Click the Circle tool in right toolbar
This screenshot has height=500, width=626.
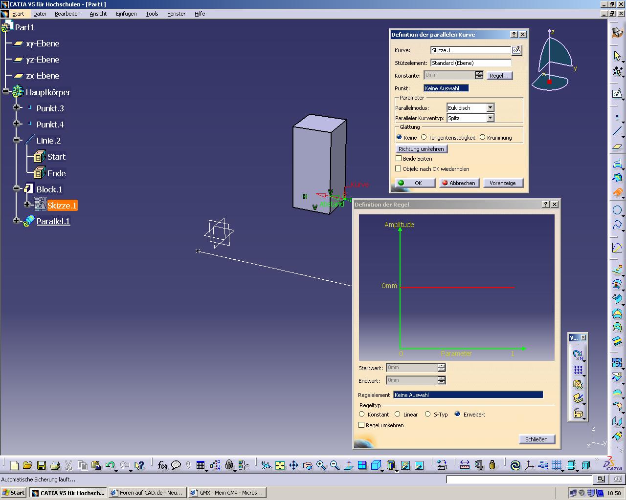[x=617, y=210]
